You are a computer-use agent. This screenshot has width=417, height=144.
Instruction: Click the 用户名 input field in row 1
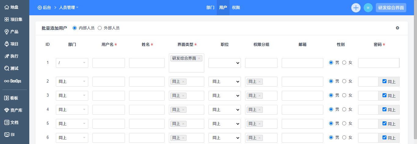pos(109,63)
